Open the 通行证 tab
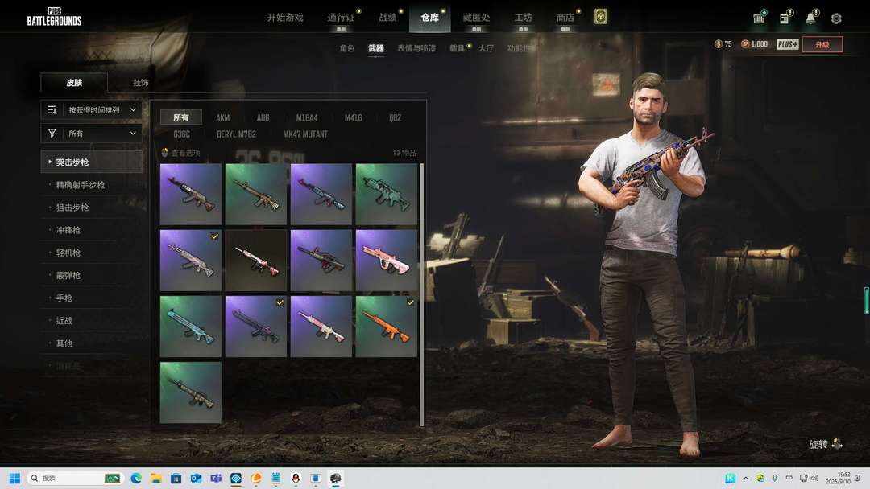The height and width of the screenshot is (489, 870). click(x=341, y=17)
